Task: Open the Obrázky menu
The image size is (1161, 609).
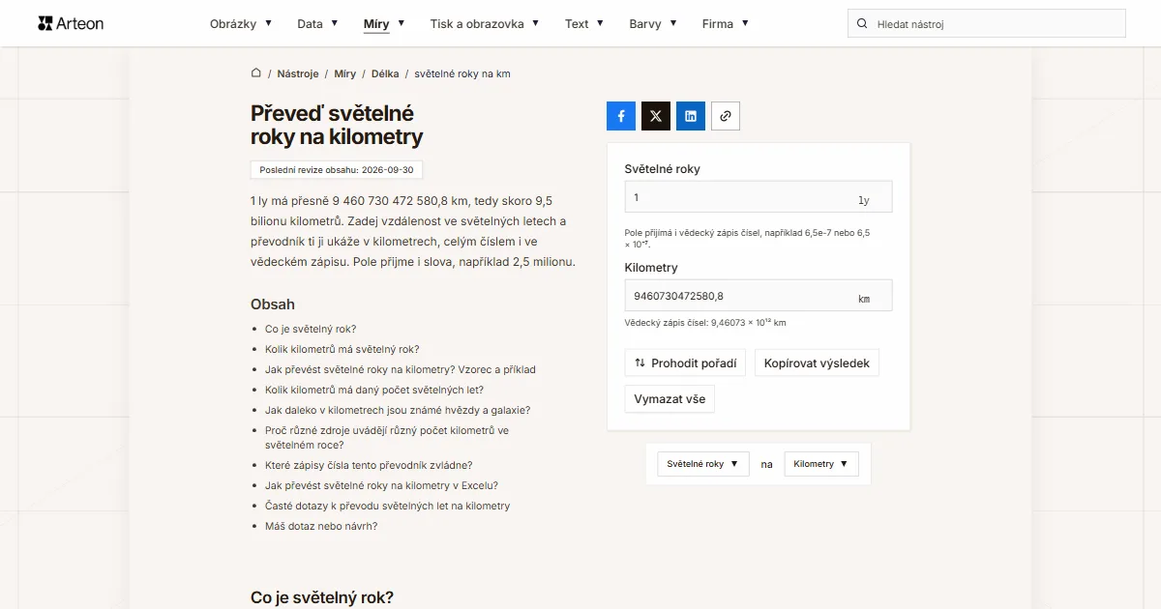Action: click(241, 24)
